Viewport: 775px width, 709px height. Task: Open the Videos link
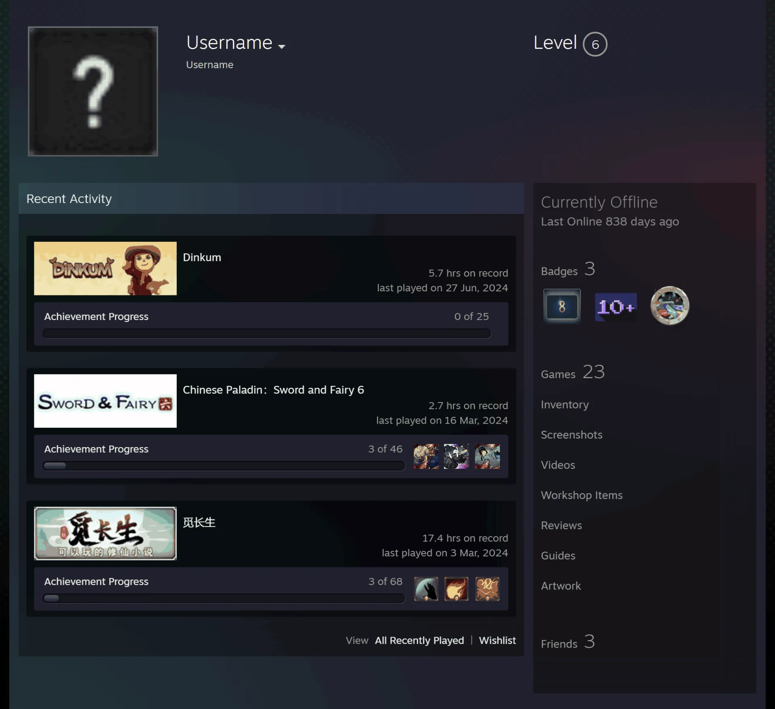(558, 465)
